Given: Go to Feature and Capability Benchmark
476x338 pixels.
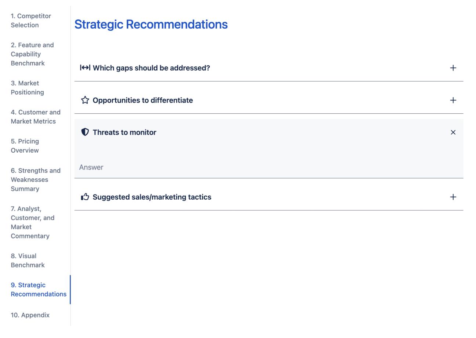Looking at the screenshot, I should (33, 54).
